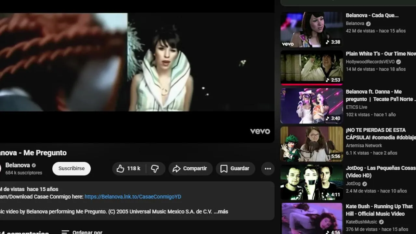
Task: Click the verified badge beside Belanova under the video title
Action: point(34,165)
